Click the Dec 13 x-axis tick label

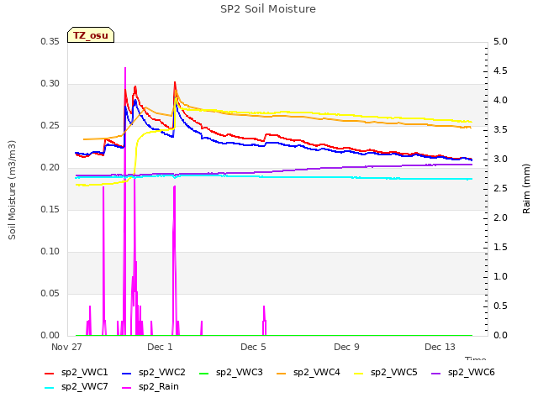[440, 347]
